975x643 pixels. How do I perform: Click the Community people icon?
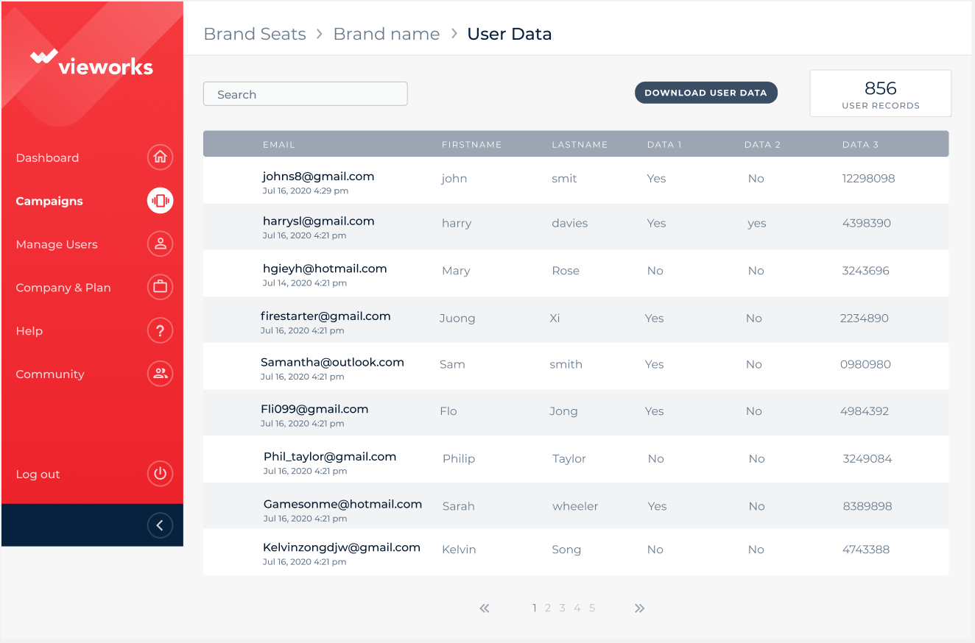pyautogui.click(x=160, y=374)
